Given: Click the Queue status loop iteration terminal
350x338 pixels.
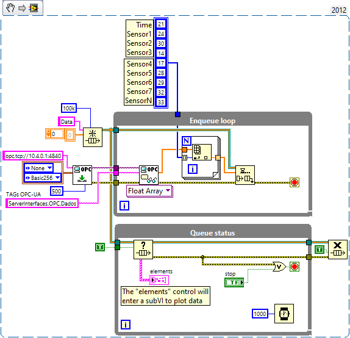Looking at the screenshot, I should tap(126, 325).
